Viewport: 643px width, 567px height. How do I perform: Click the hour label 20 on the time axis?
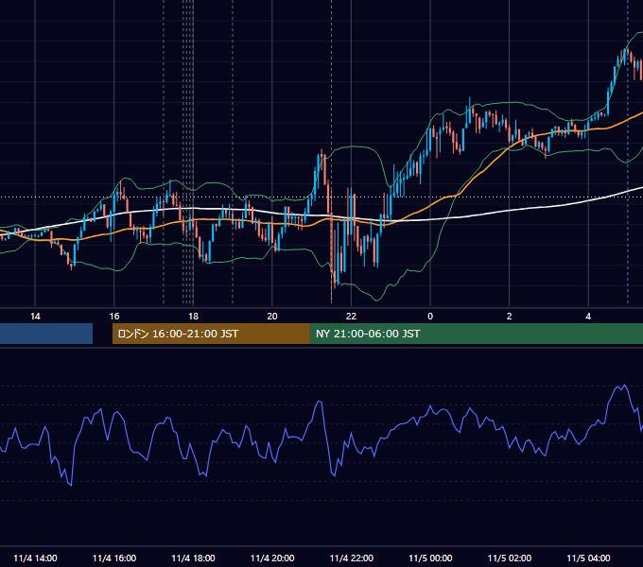272,317
